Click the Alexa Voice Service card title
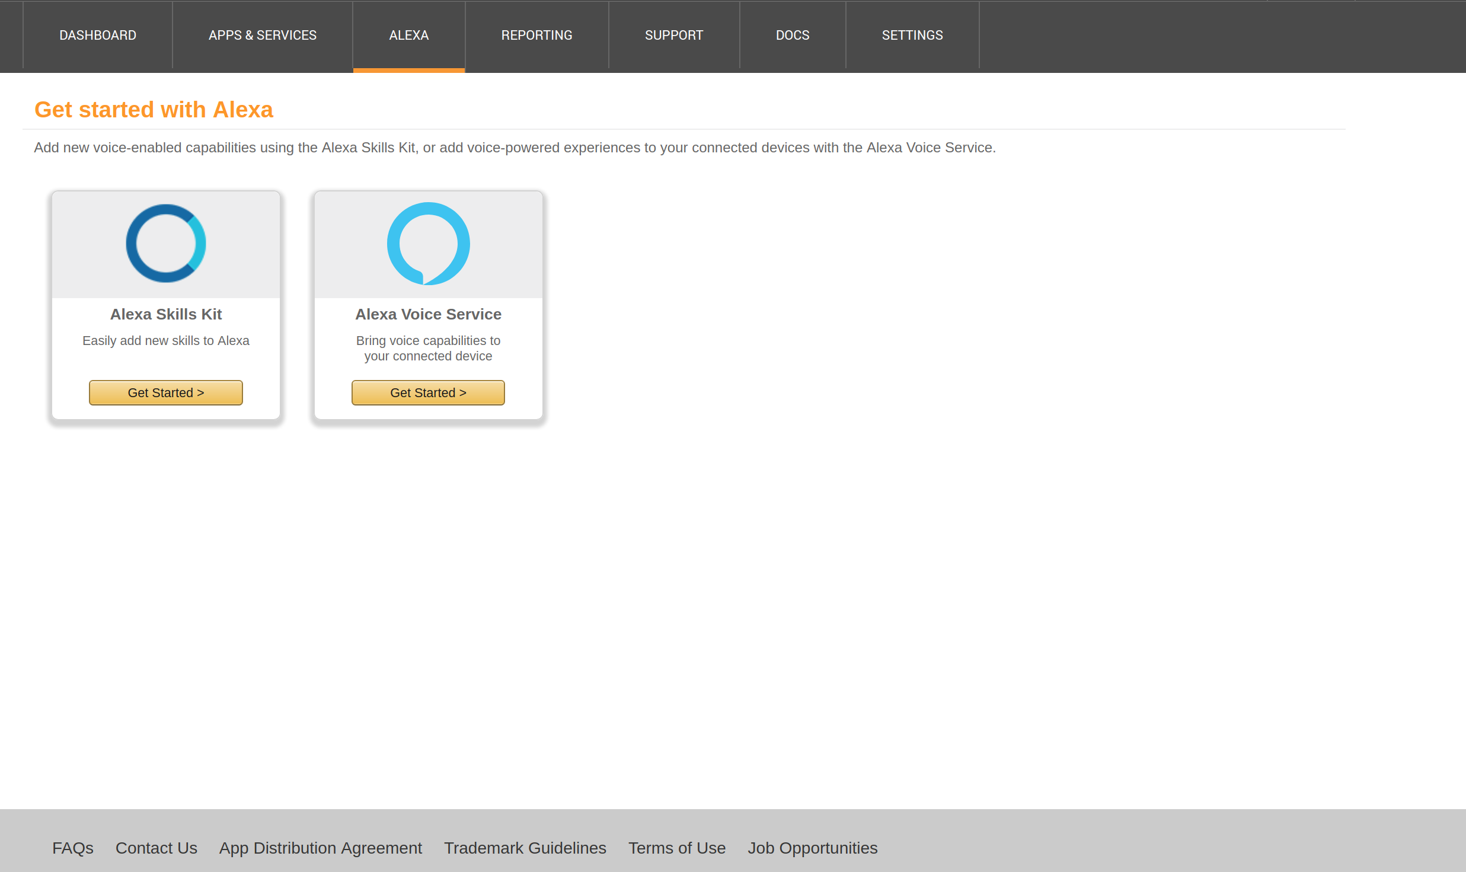Viewport: 1466px width, 872px height. (428, 314)
